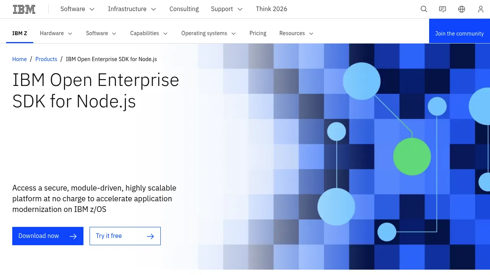
Task: Open the chat message icon
Action: [443, 9]
